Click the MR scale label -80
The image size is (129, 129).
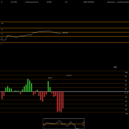[126, 110]
